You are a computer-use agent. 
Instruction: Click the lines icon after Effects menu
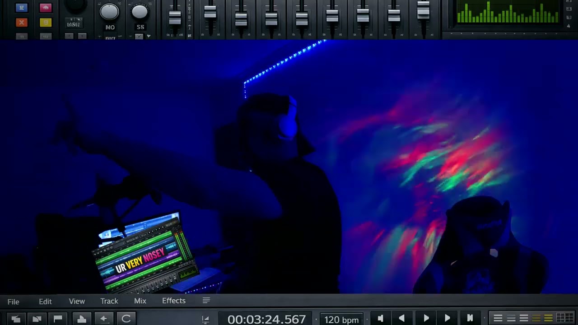coord(206,301)
